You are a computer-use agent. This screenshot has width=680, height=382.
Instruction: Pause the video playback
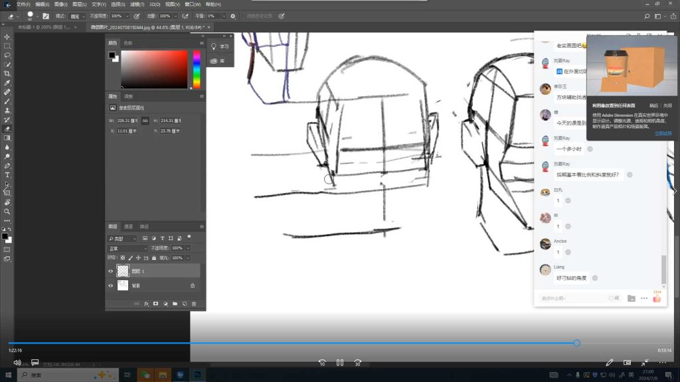pos(339,363)
